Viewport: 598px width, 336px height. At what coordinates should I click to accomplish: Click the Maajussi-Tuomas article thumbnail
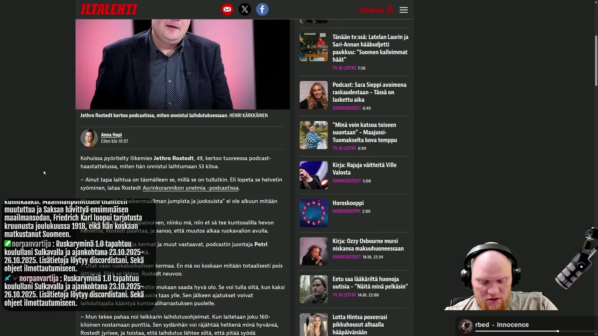(313, 135)
